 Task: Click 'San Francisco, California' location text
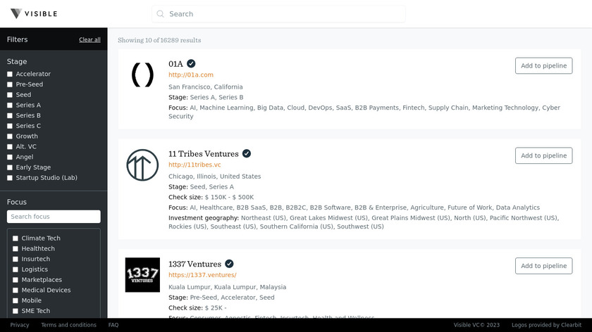(x=206, y=87)
